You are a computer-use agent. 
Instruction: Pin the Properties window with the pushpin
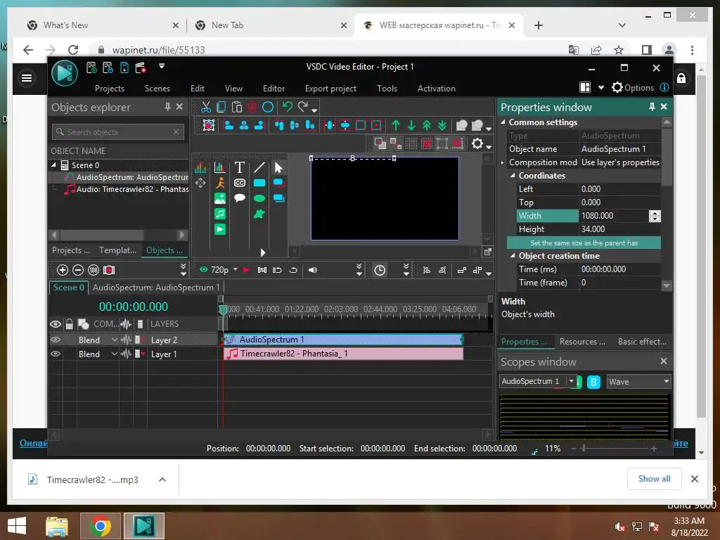coord(652,107)
